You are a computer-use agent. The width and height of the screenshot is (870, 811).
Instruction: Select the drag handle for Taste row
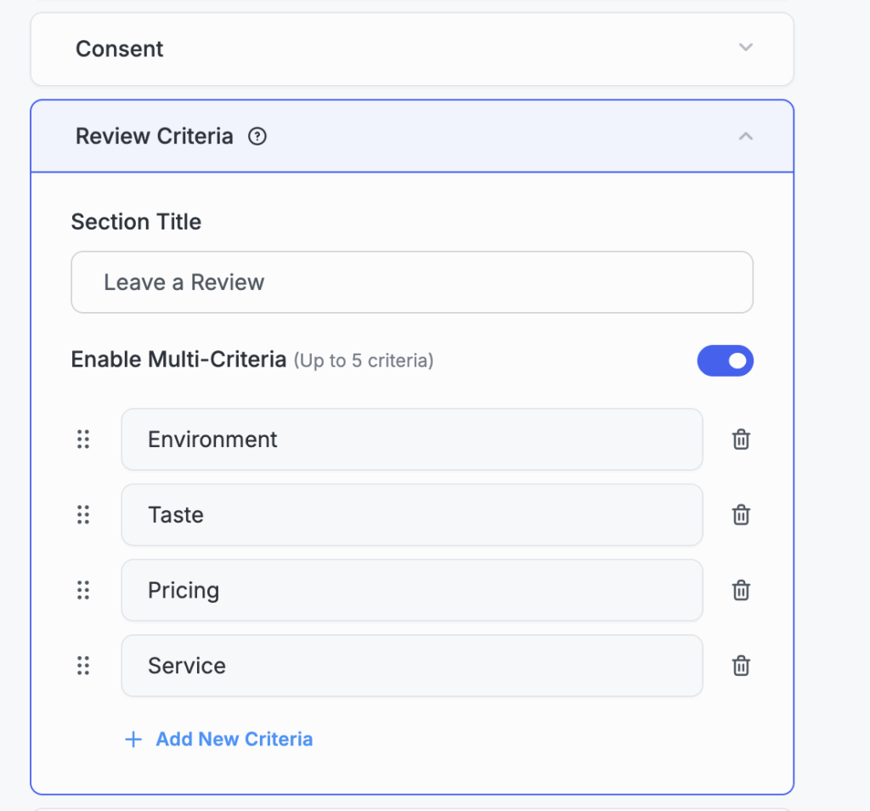83,515
